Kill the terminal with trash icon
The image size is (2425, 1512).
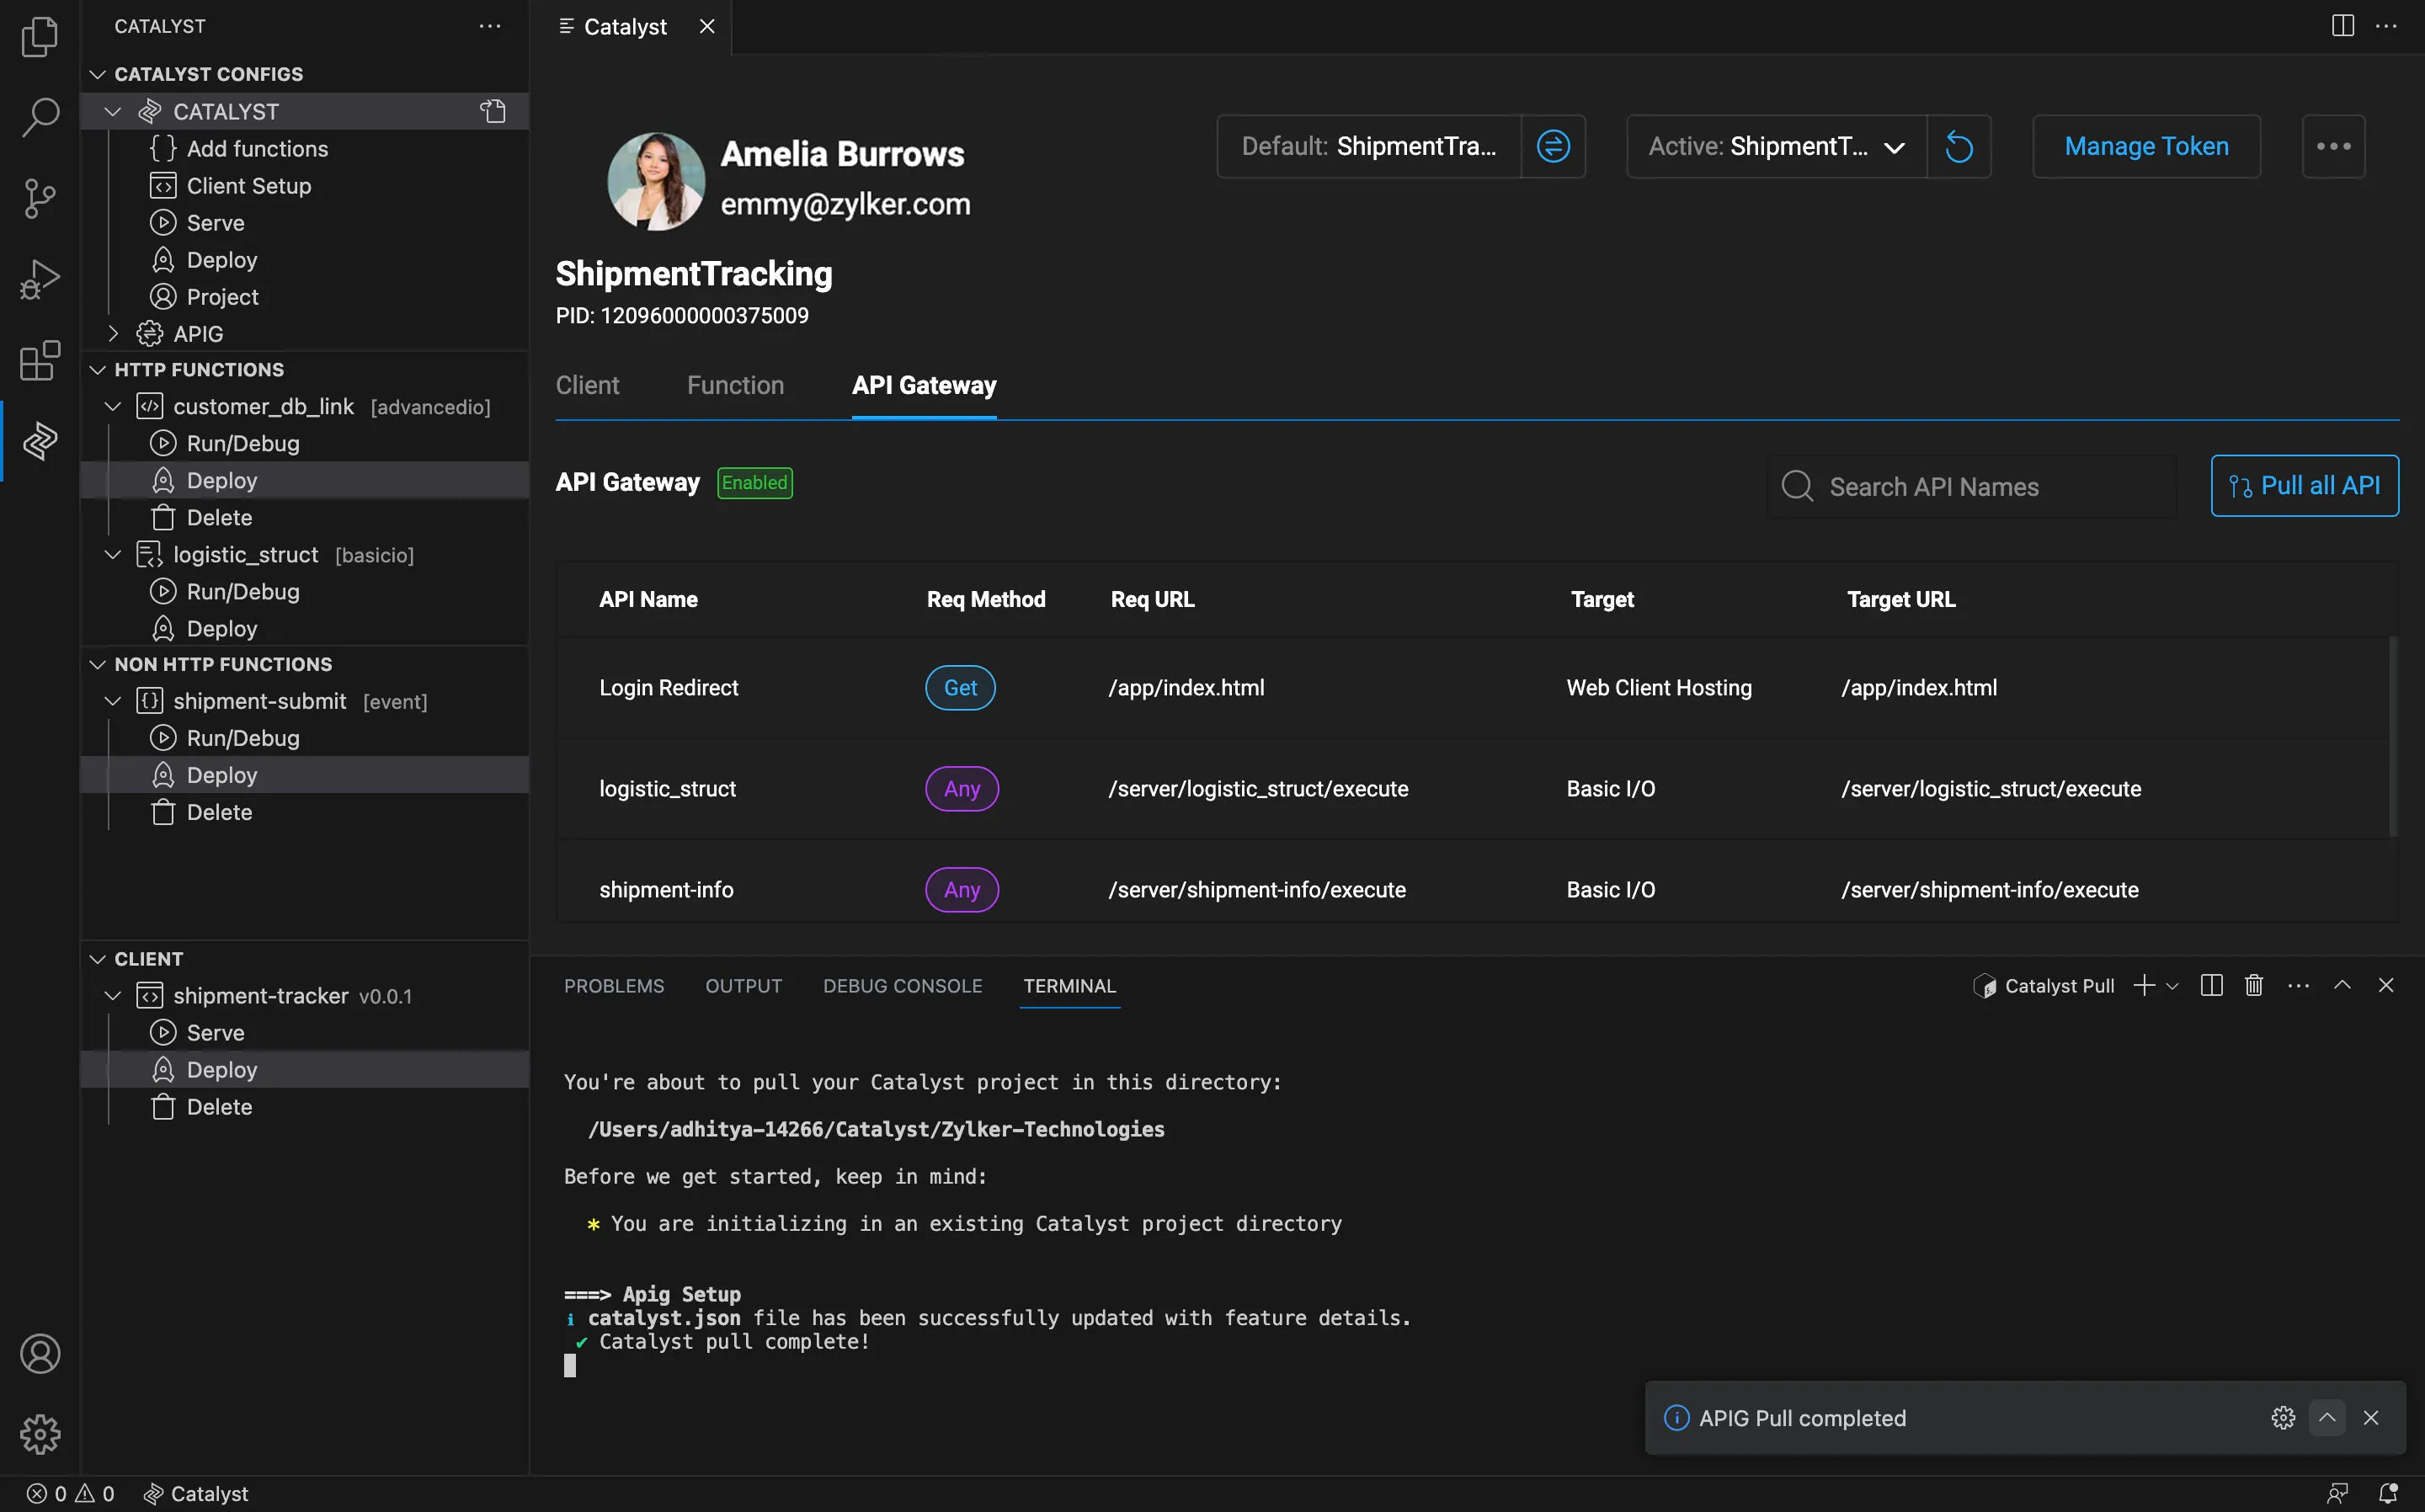coord(2254,986)
